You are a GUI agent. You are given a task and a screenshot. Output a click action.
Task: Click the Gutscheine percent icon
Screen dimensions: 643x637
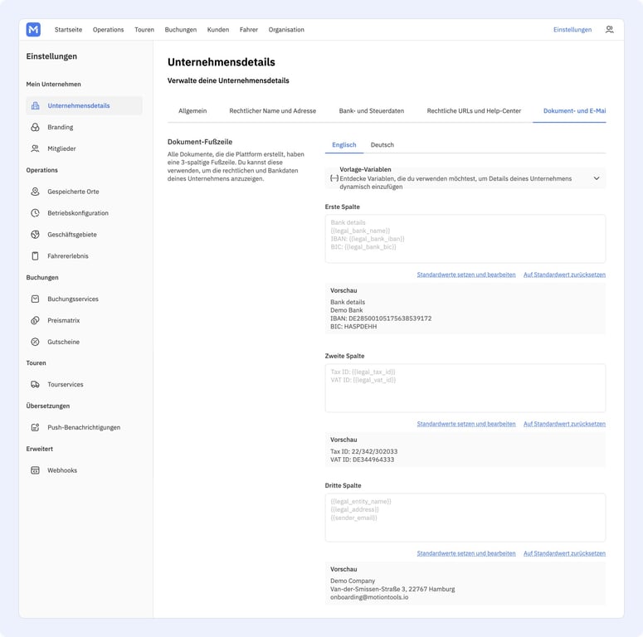[36, 342]
